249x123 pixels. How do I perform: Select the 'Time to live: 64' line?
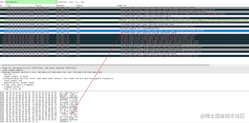(12, 89)
